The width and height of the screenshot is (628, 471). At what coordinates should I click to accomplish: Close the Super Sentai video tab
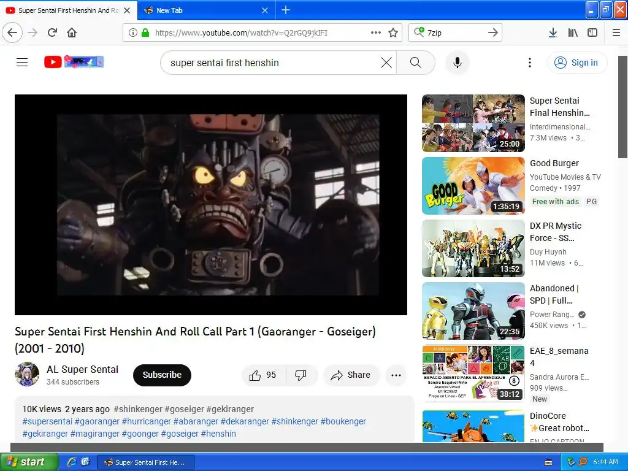[127, 10]
